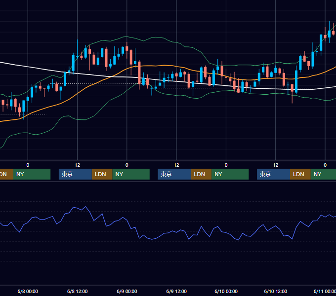Select the NY session block spanning 6/11 00:00
Screen dimensions: 336x296
pyautogui.click(x=323, y=174)
